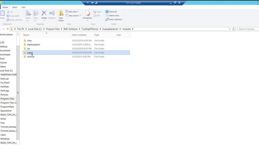Click the Open icon in ribbon
This screenshot has height=145, width=259.
95,12
